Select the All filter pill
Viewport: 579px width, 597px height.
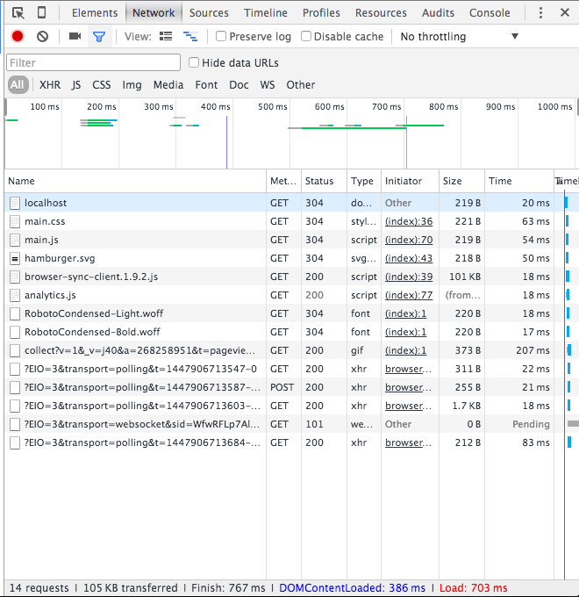[x=18, y=85]
